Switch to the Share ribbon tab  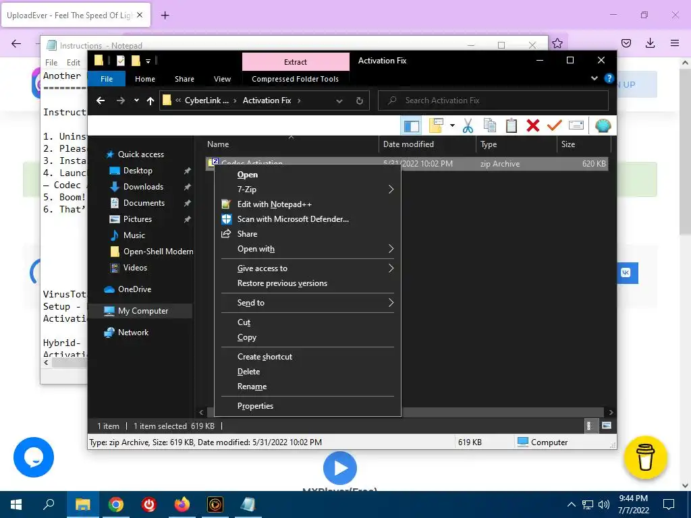[x=184, y=79]
